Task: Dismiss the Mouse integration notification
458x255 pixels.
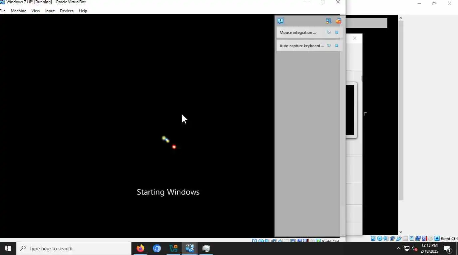Action: 337,32
